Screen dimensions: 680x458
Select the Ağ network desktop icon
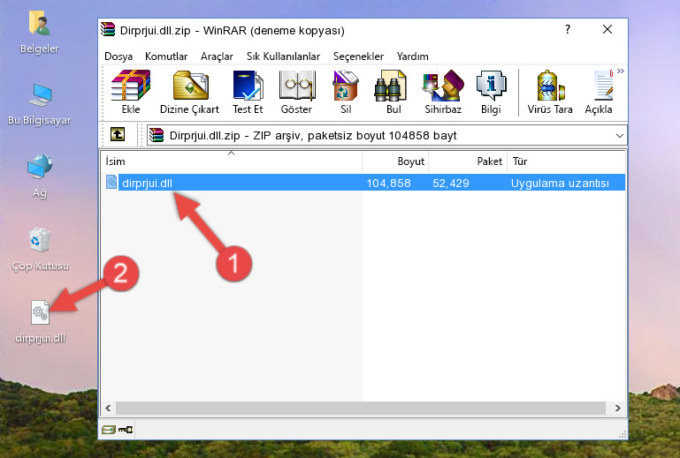(x=40, y=176)
